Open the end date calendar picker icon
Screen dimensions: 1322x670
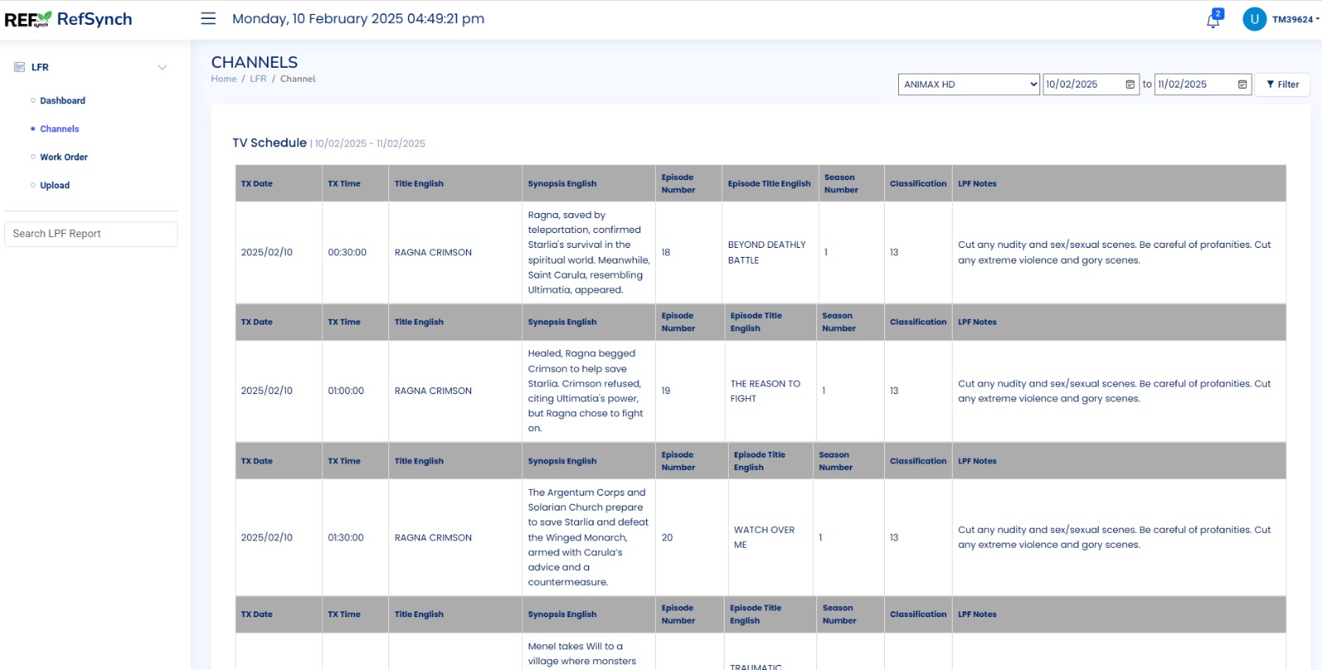[1242, 84]
